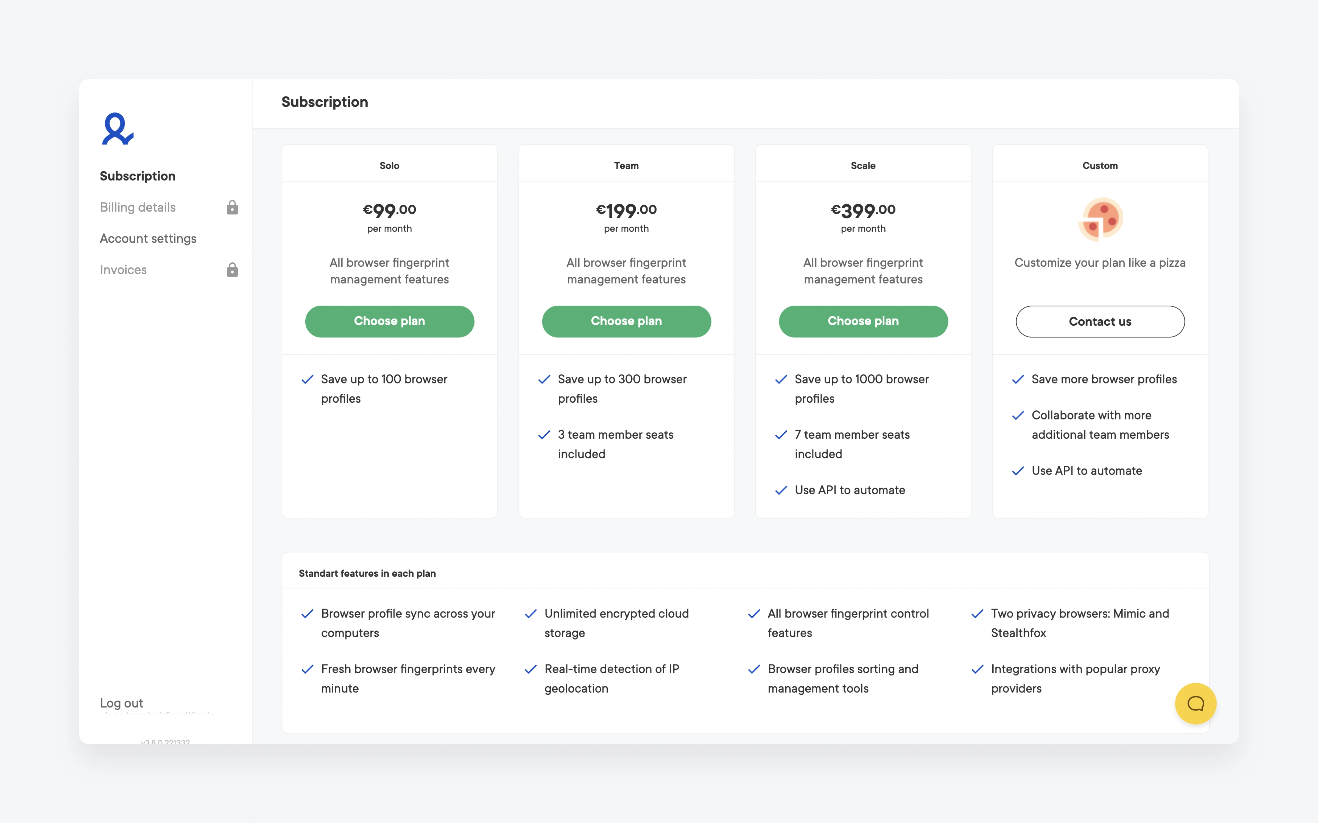Click checkmark beside Custom plan's Use API to automate

tap(1018, 471)
